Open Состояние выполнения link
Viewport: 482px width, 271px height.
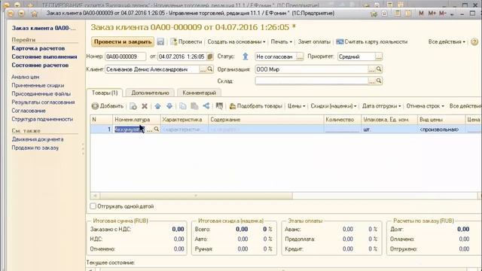[x=44, y=57]
